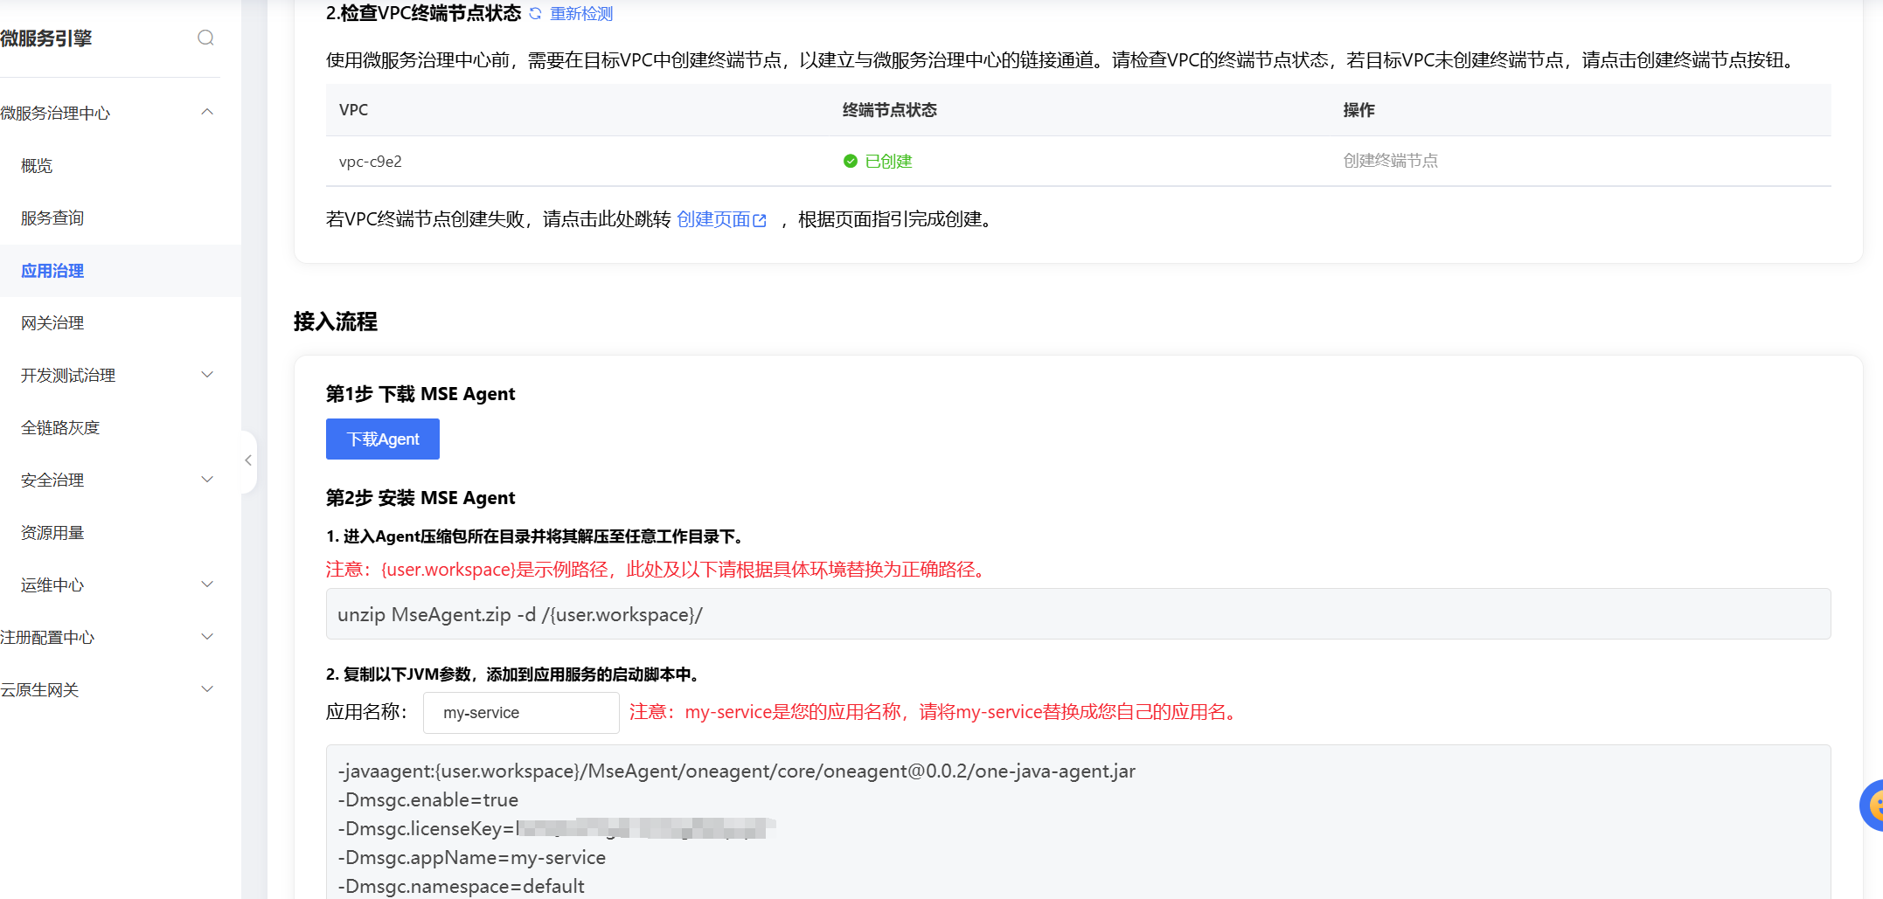Click the -javaagent one-java-agent.jar line

coord(737,771)
